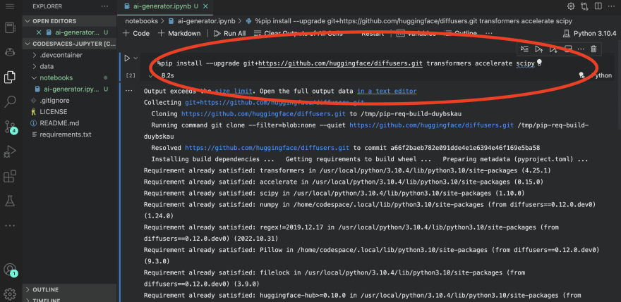Open Source Control view with badge 4
The image size is (621, 302).
(x=10, y=127)
